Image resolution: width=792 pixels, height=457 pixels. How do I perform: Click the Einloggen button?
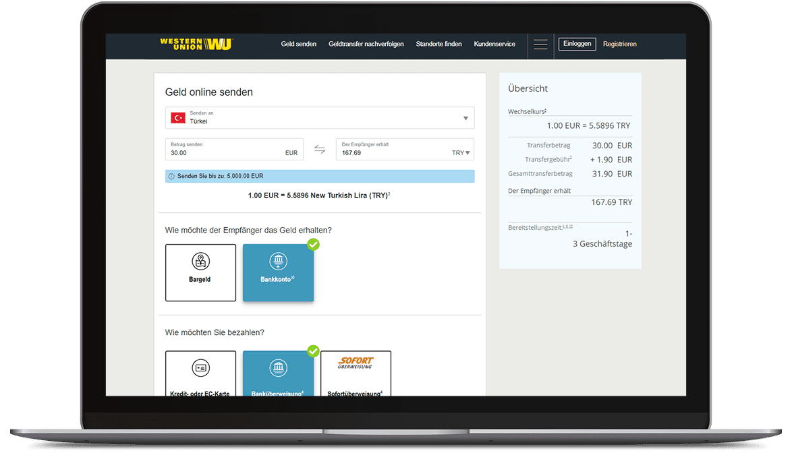click(x=577, y=44)
